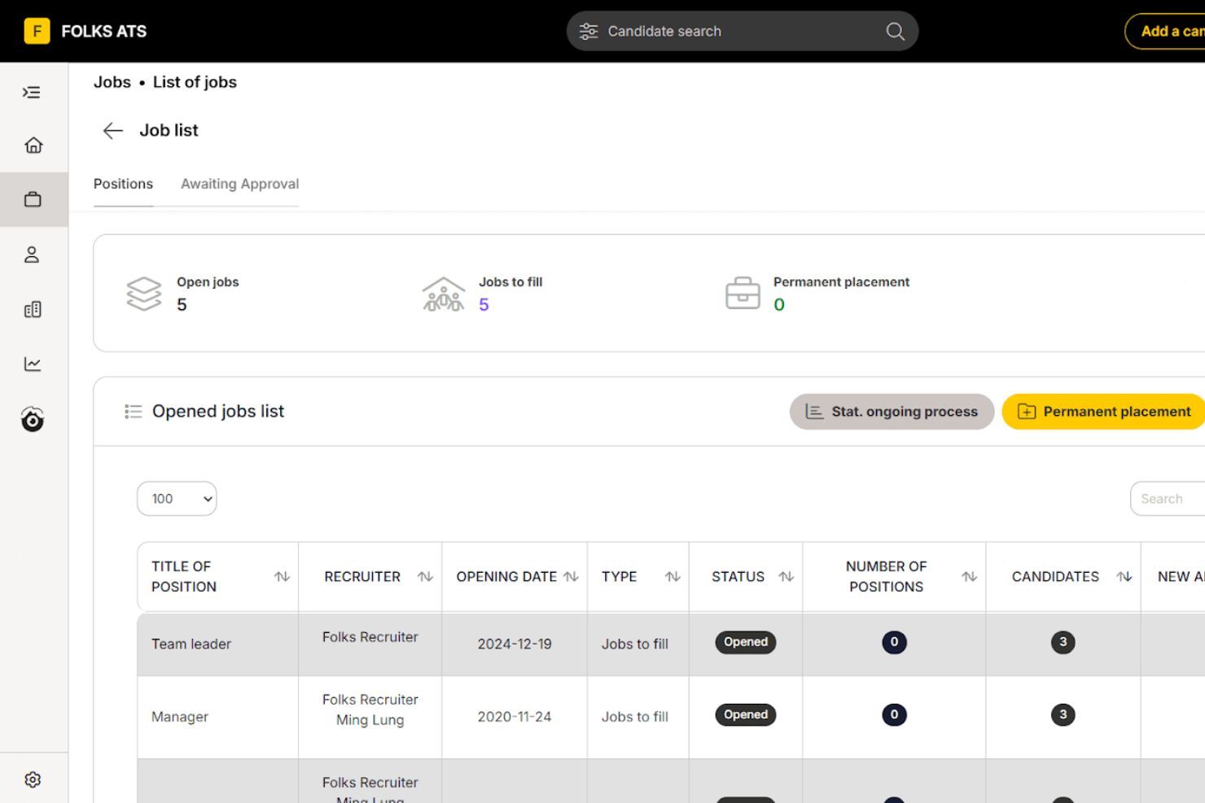Click the candidate search magnifier icon
The height and width of the screenshot is (803, 1205).
click(894, 31)
